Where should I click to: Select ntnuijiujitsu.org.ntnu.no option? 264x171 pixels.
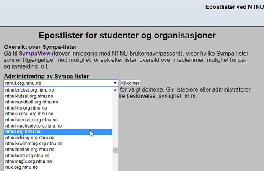coord(58,114)
